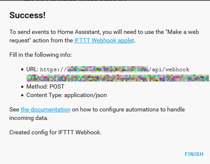
Task: Open the IFTTT Webhook applet link
Action: tap(104, 40)
